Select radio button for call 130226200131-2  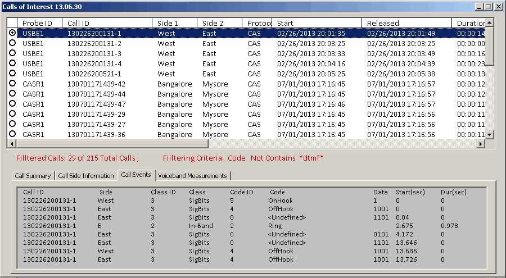[12, 43]
